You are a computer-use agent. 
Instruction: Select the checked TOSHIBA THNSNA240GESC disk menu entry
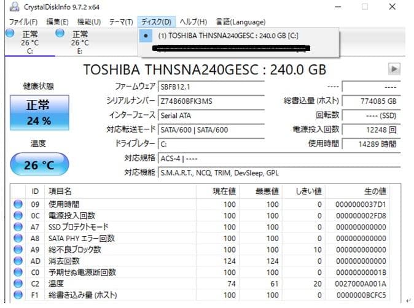point(238,36)
